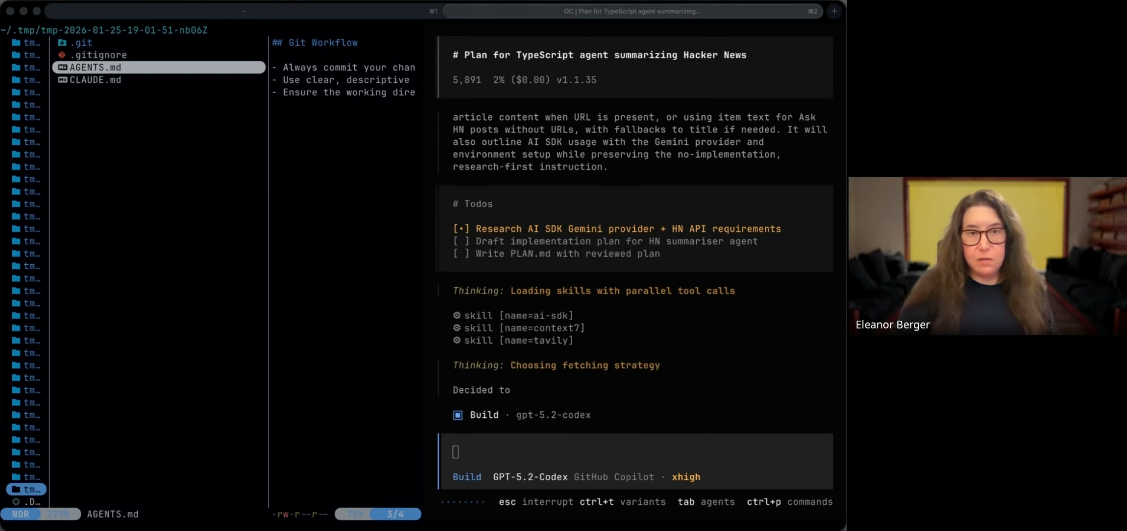1127x531 pixels.
Task: Click the .gitignore diamond icon
Action: [62, 55]
